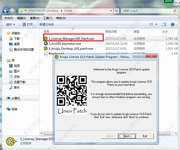Select 3_Arcgis_Desktop_105_patch.exe file

point(71,48)
